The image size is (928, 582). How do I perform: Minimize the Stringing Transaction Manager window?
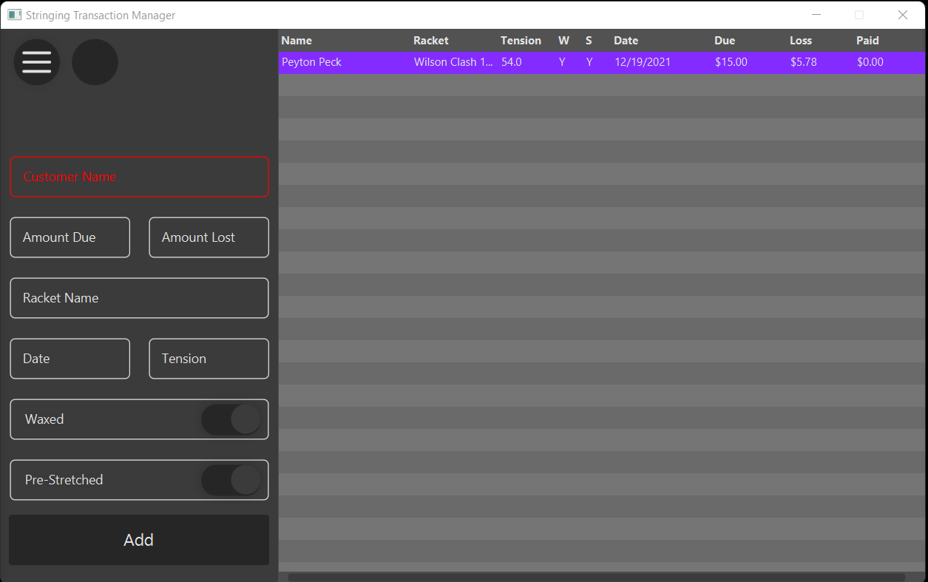pyautogui.click(x=816, y=15)
